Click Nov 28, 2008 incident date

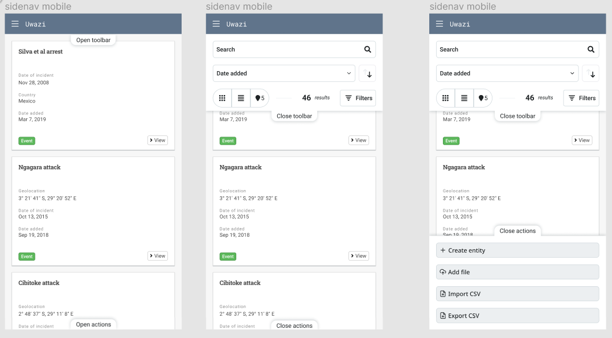pyautogui.click(x=34, y=83)
